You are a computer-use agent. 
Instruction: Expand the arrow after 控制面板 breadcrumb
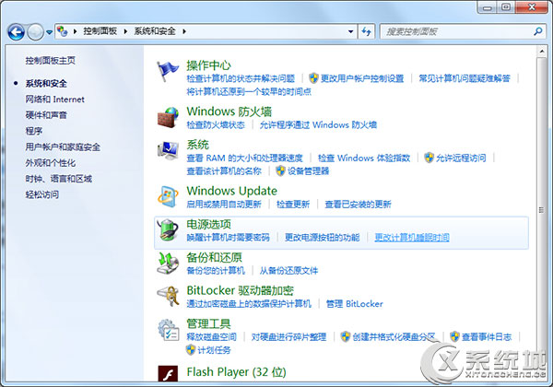click(x=125, y=31)
